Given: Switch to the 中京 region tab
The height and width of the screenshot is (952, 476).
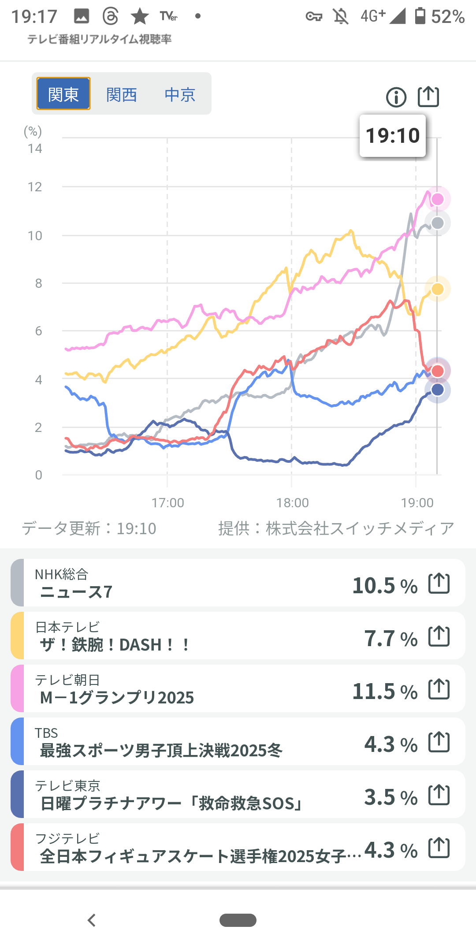Looking at the screenshot, I should click(180, 94).
